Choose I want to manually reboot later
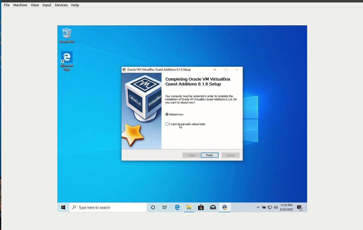 [x=185, y=124]
